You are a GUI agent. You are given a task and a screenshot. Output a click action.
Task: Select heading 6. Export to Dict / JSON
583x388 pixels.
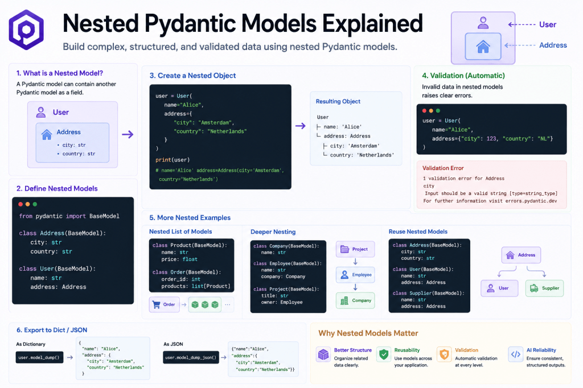(52, 330)
